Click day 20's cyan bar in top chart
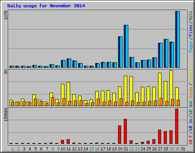195x153 pixels. click(121, 52)
